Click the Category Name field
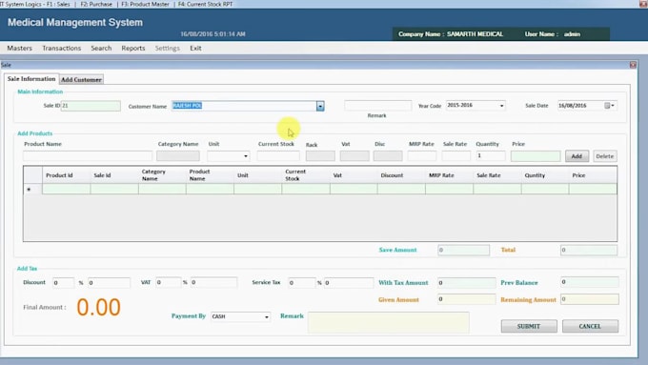Screen dimensions: 648x365 (x=178, y=156)
